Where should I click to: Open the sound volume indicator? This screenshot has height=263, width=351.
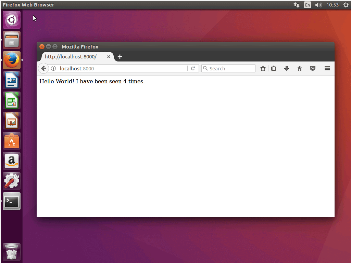coord(318,5)
